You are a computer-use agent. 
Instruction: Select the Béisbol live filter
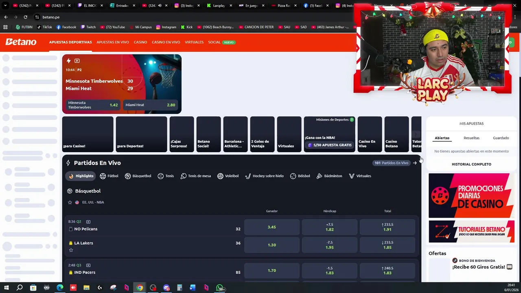(x=300, y=176)
